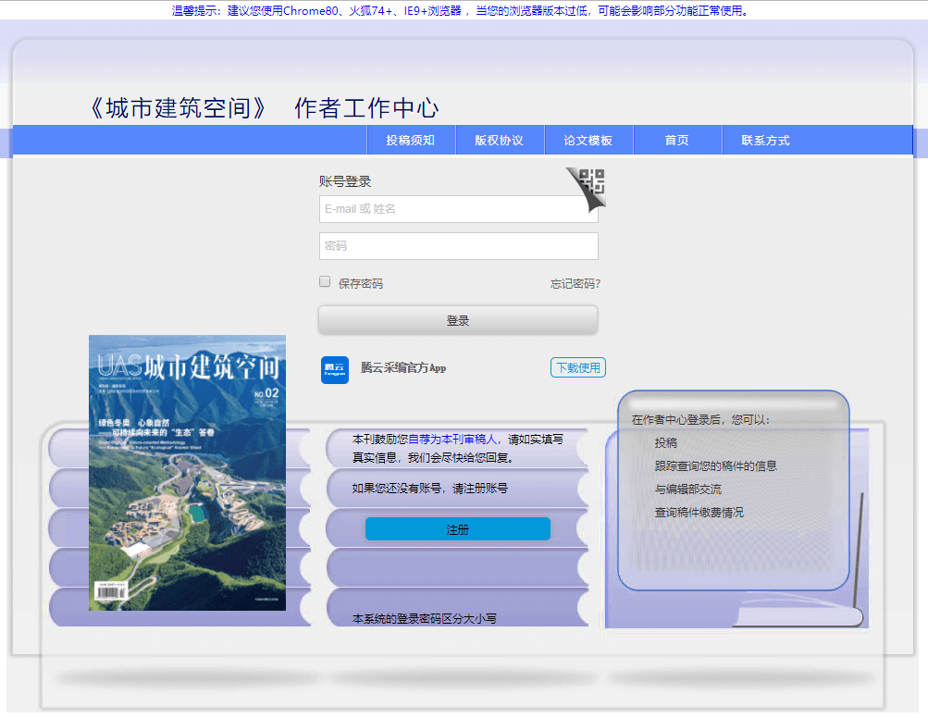Screen dimensions: 928x719
Task: Open the 与编辑部交流 link
Action: [688, 489]
